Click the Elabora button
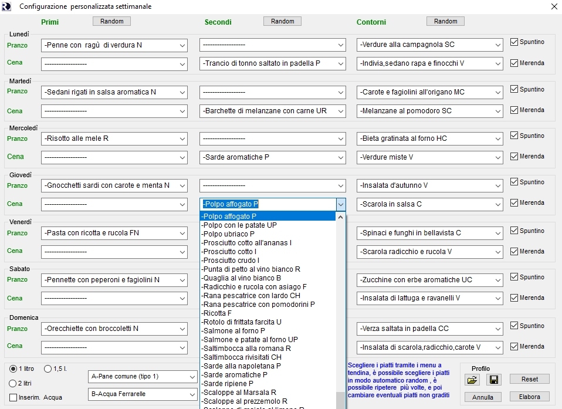 529,397
